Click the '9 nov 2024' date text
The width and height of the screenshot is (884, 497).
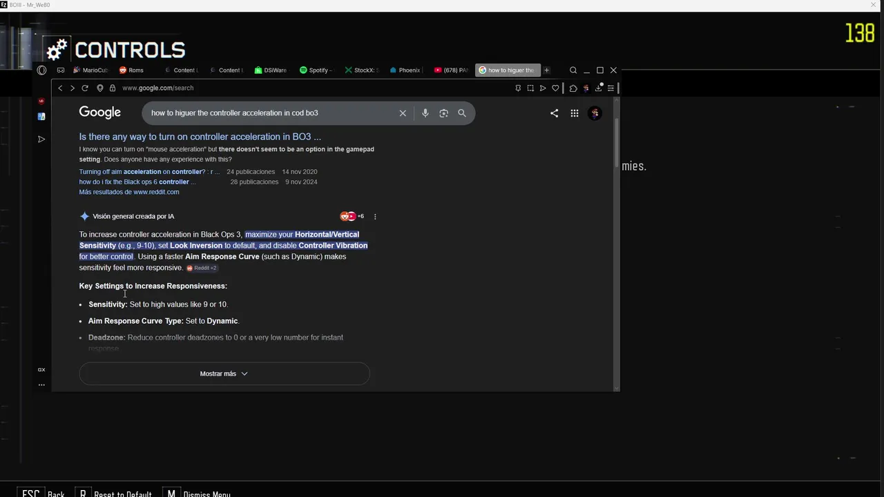pos(301,182)
